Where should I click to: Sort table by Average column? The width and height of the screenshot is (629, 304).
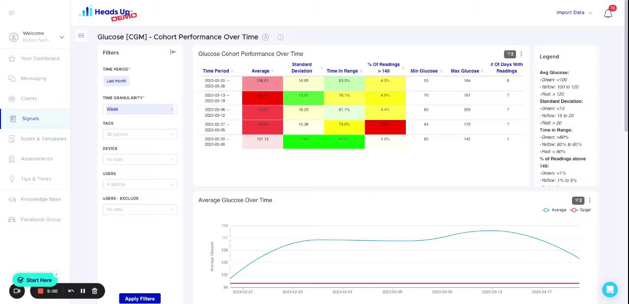pyautogui.click(x=262, y=71)
